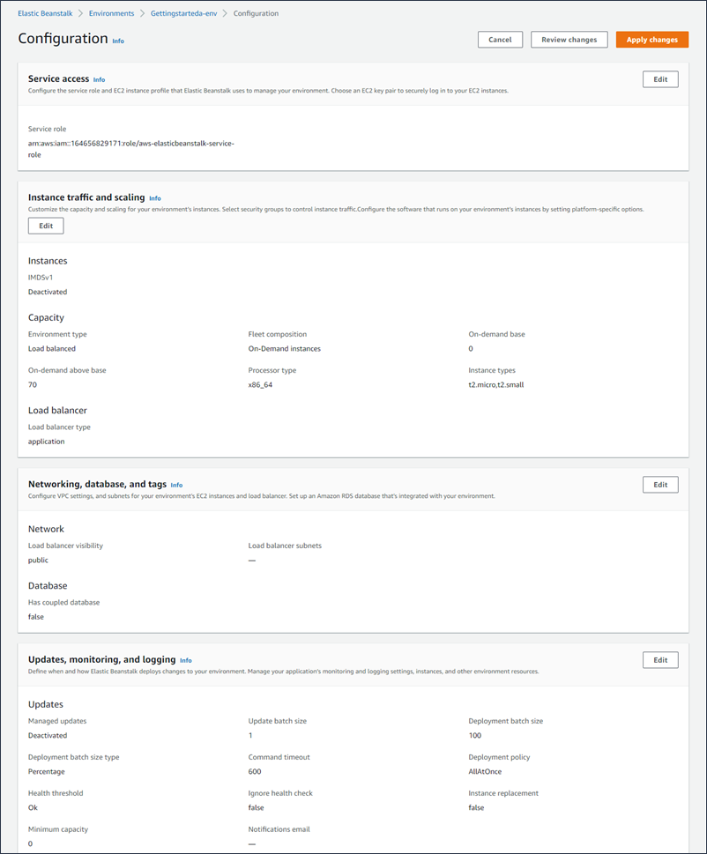
Task: Edit Updates, monitoring, and logging section
Action: pyautogui.click(x=660, y=659)
